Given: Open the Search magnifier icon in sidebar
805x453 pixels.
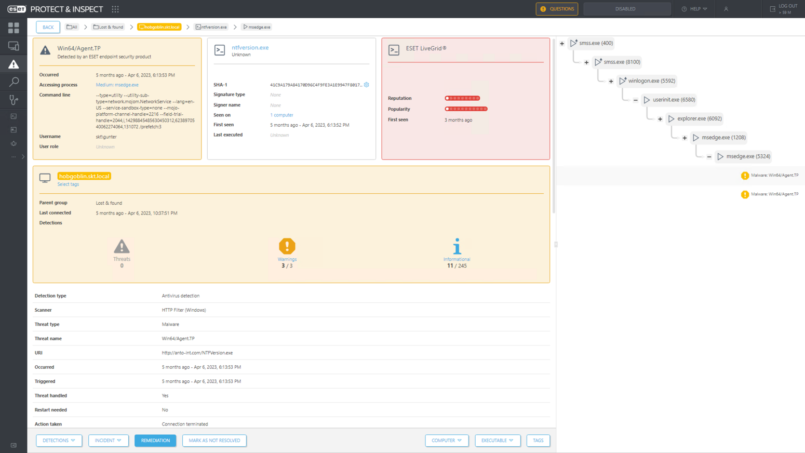Looking at the screenshot, I should tap(14, 82).
